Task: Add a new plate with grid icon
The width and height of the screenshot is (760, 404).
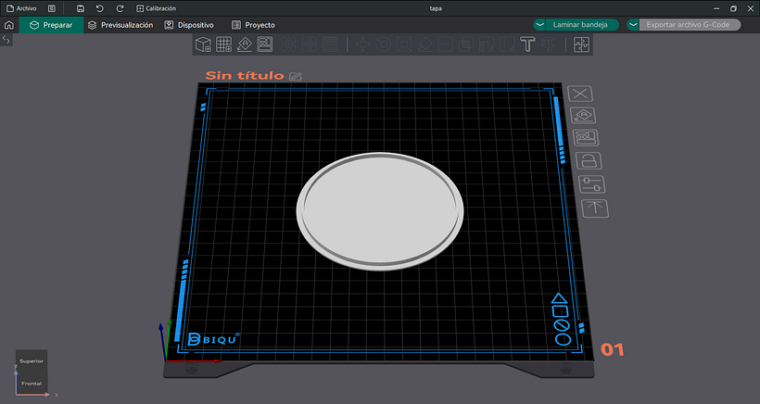Action: 223,44
